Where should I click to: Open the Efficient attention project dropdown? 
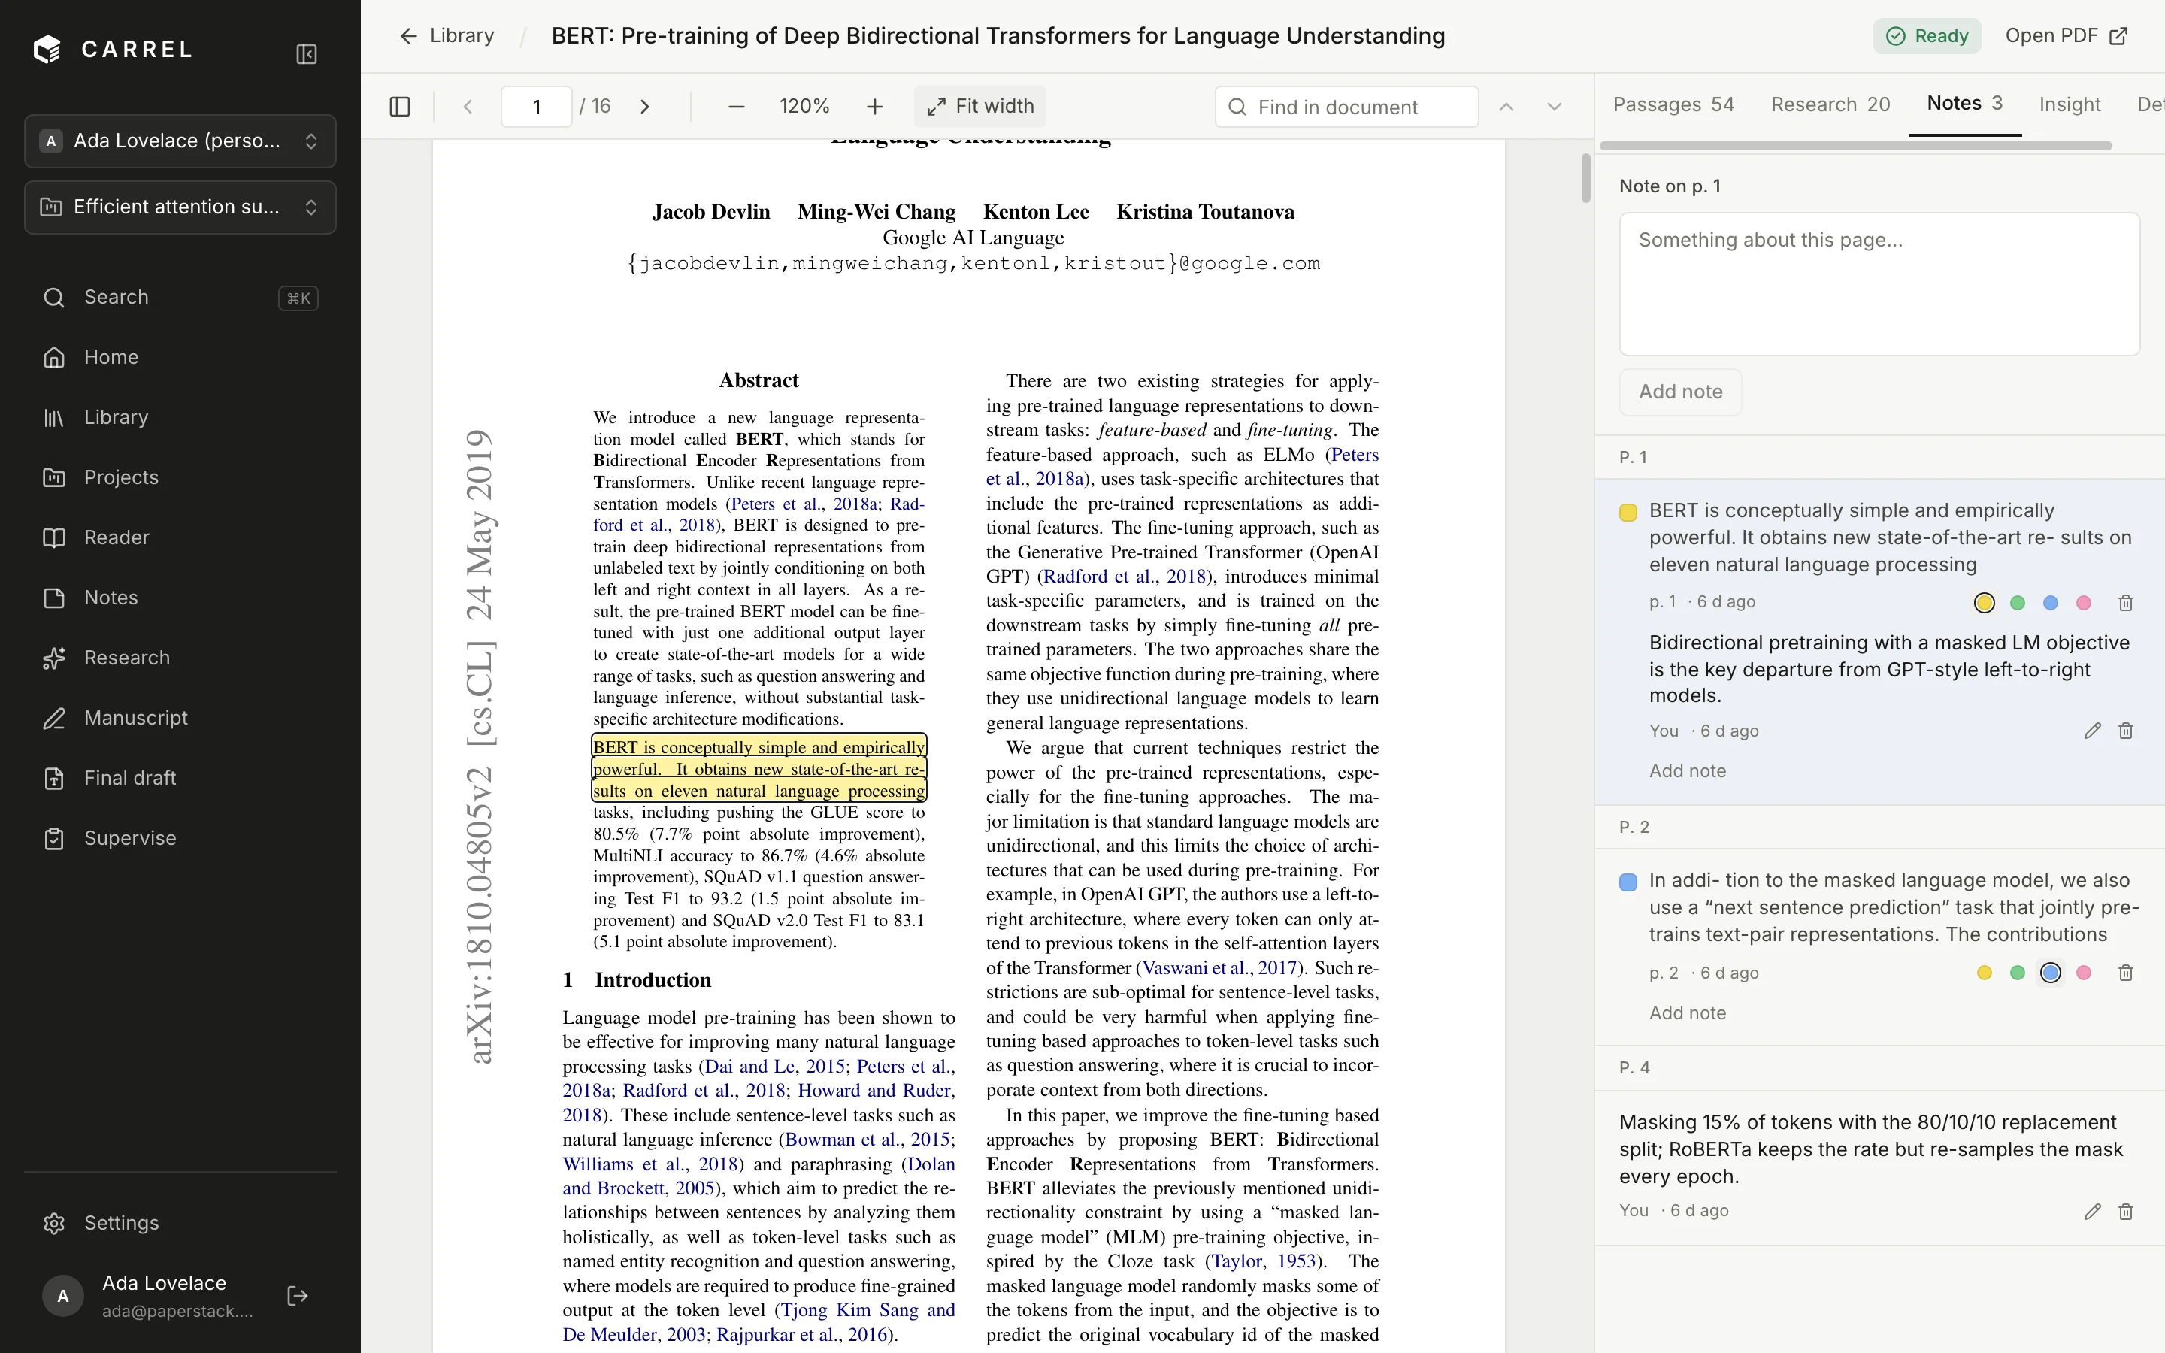(x=180, y=207)
